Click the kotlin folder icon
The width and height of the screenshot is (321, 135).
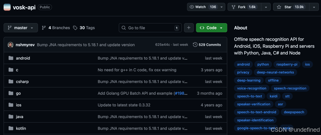click(x=11, y=128)
